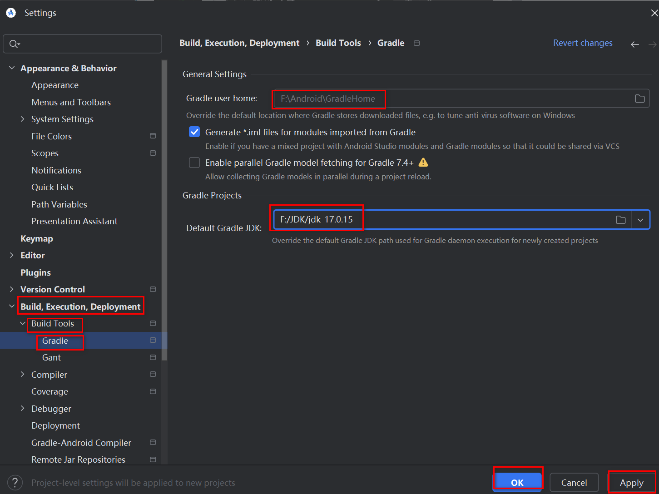
Task: Collapse Build, Execution, Deployment section
Action: [x=12, y=306]
